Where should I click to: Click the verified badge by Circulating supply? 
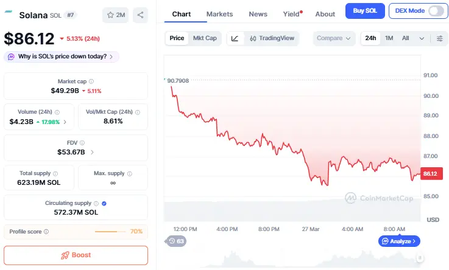[x=104, y=203]
